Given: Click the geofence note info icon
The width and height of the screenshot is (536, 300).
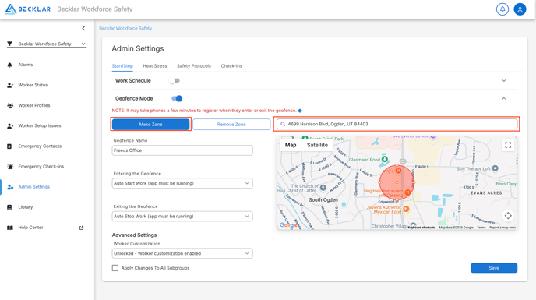Looking at the screenshot, I should [300, 111].
